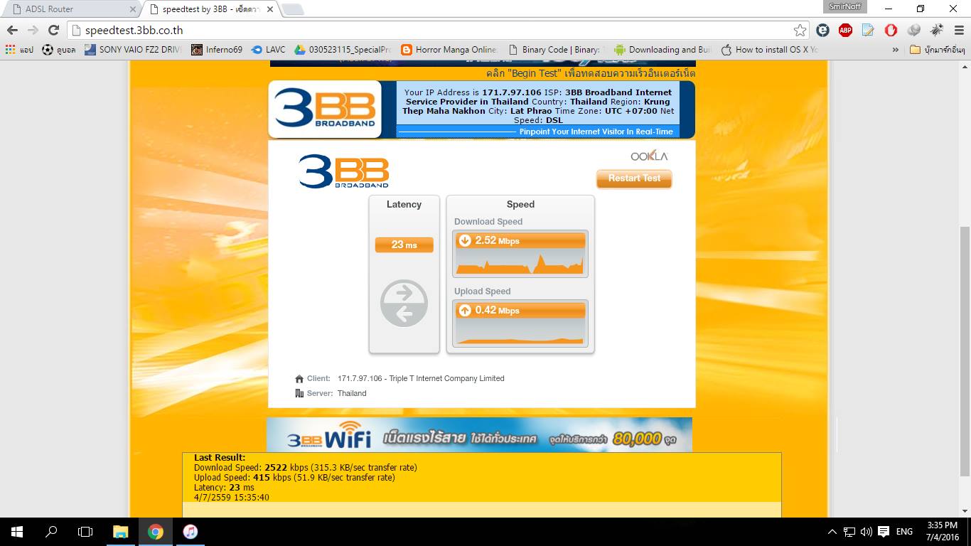Go back with the browser back arrow
The width and height of the screenshot is (971, 546).
(x=12, y=30)
